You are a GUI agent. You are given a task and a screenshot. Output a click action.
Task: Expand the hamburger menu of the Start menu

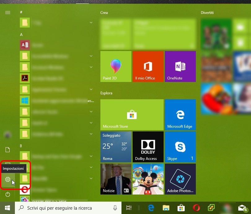[x=8, y=12]
